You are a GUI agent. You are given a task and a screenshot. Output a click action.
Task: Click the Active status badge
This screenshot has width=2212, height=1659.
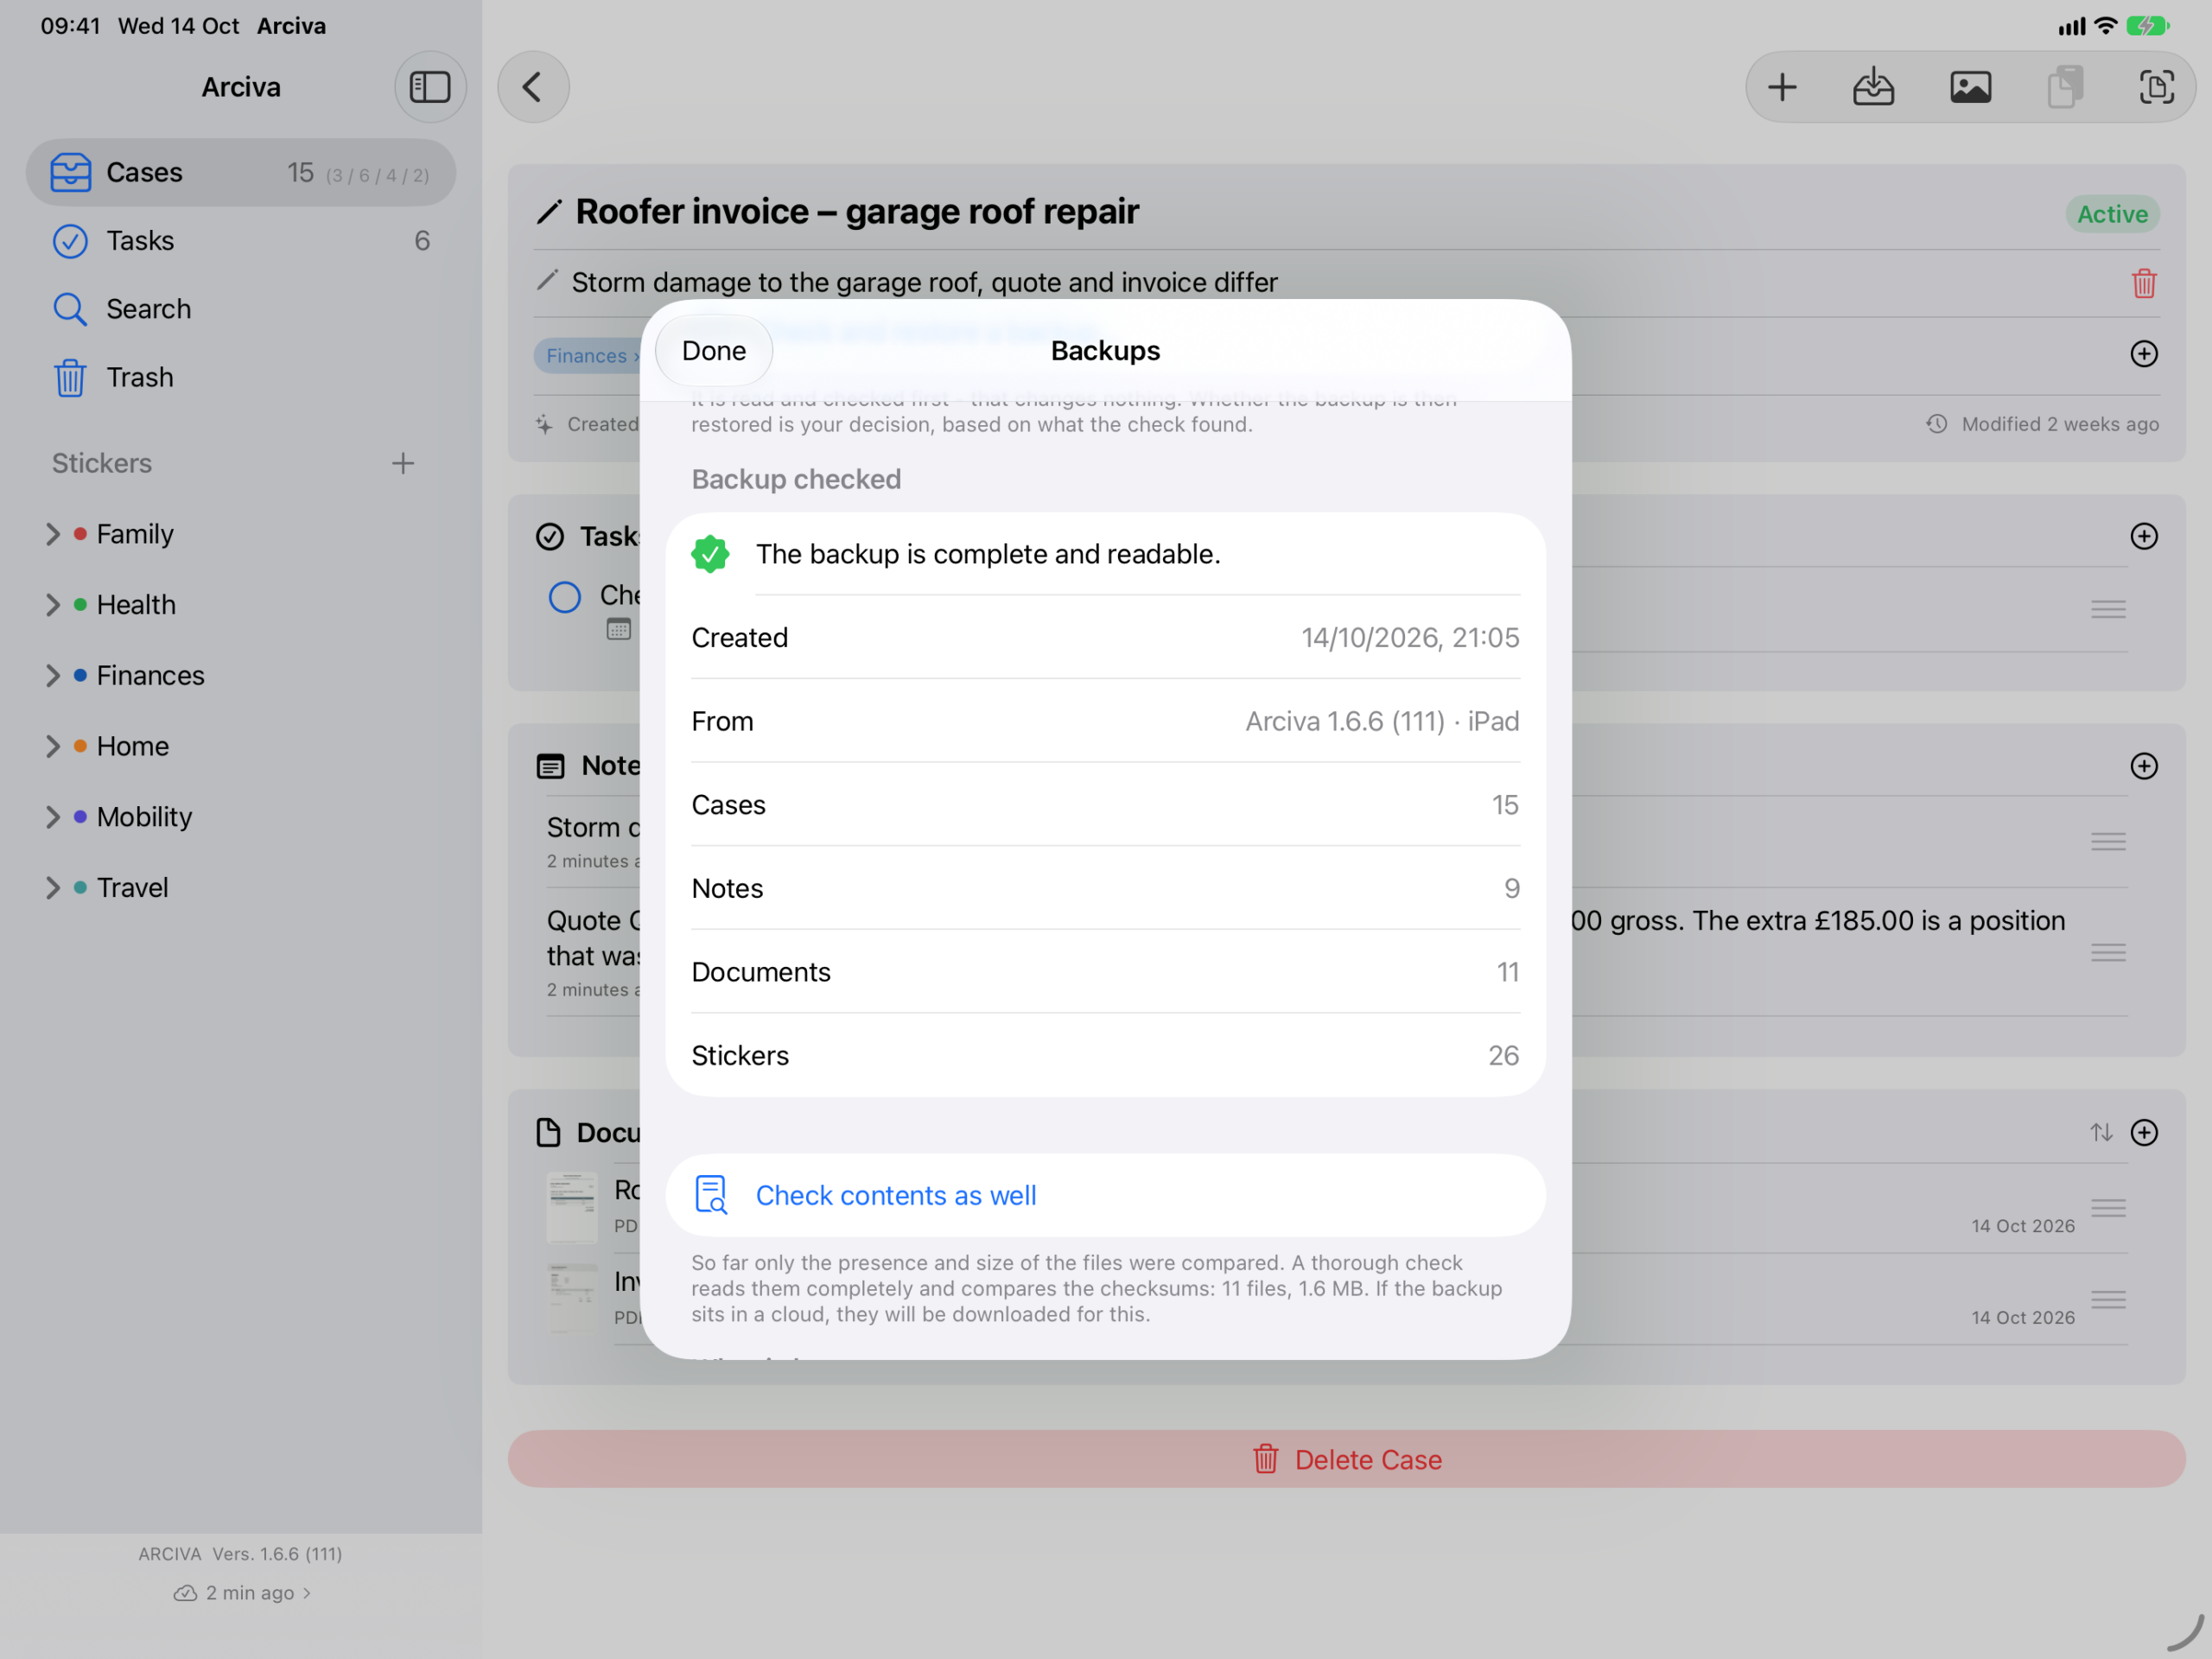tap(2112, 214)
